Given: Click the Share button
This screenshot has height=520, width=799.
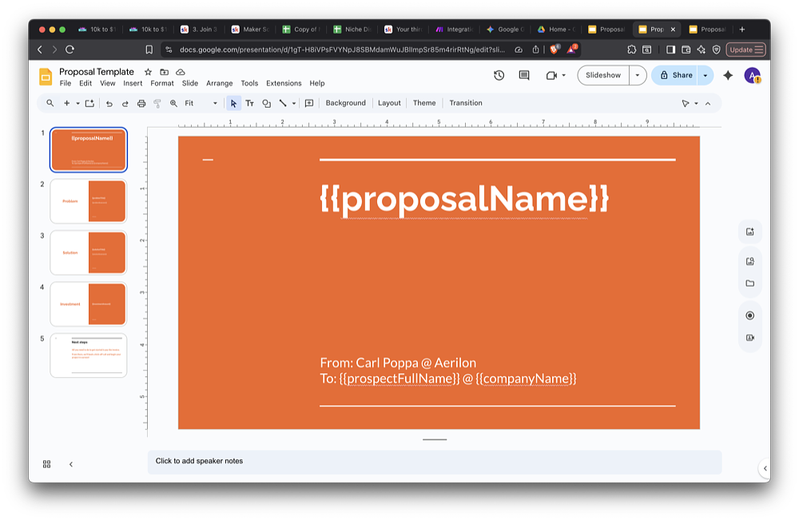Looking at the screenshot, I should (x=676, y=75).
